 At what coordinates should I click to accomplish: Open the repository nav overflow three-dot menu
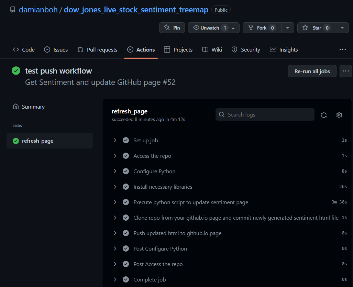coord(342,49)
